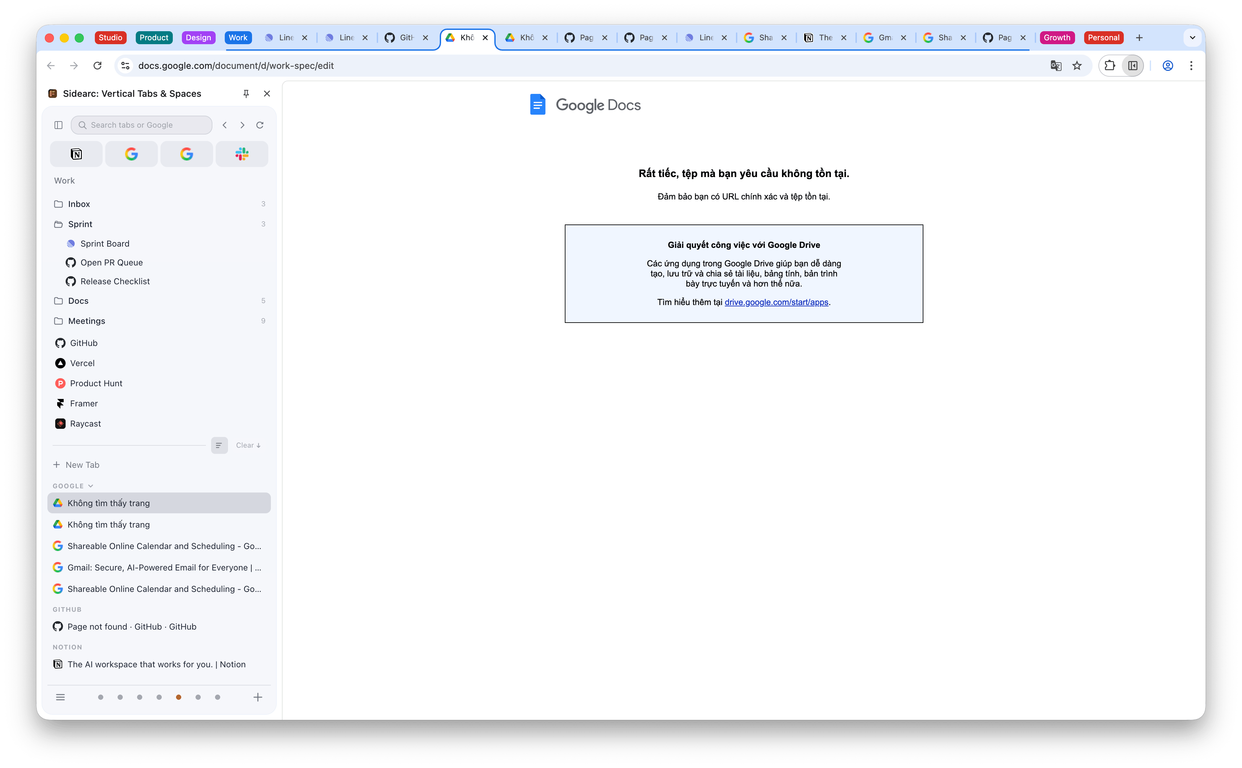Open Chrome Extensions puzzle icon
1242x768 pixels.
1109,66
